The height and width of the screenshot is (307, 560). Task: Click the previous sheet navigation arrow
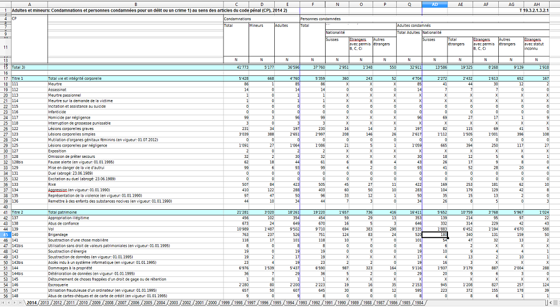[x=9, y=303]
